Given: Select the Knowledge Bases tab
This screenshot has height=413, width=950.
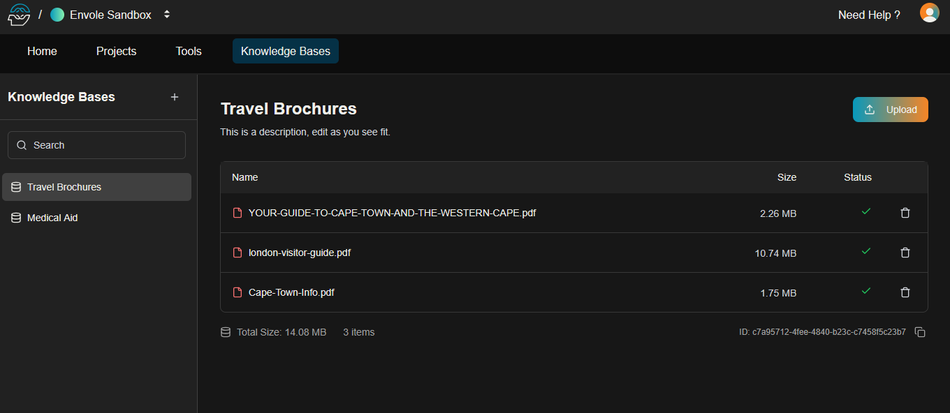Looking at the screenshot, I should point(286,51).
